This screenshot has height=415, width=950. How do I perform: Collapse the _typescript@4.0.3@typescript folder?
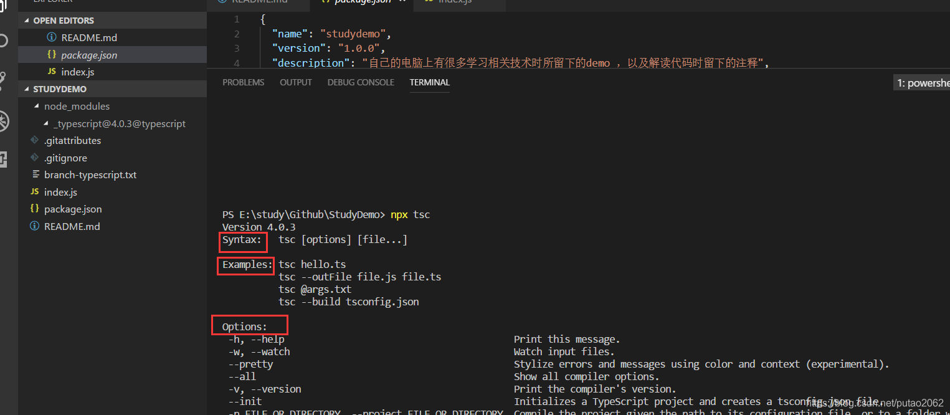[x=46, y=123]
